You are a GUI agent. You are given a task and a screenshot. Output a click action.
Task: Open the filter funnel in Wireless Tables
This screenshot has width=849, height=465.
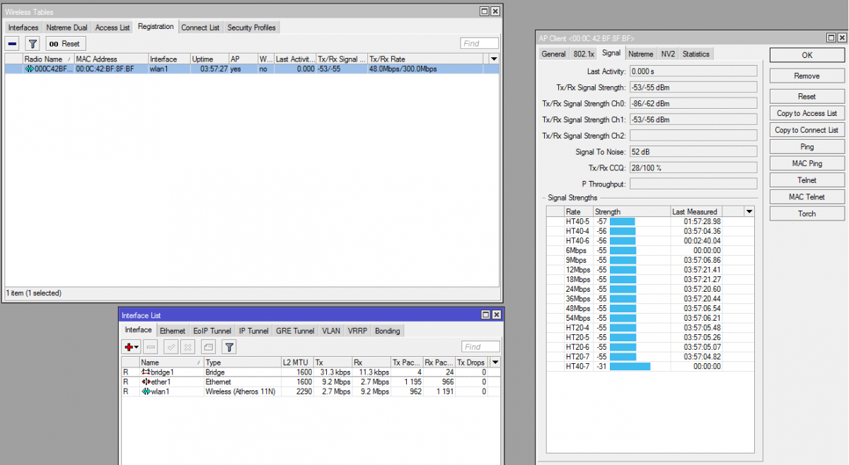pyautogui.click(x=32, y=44)
